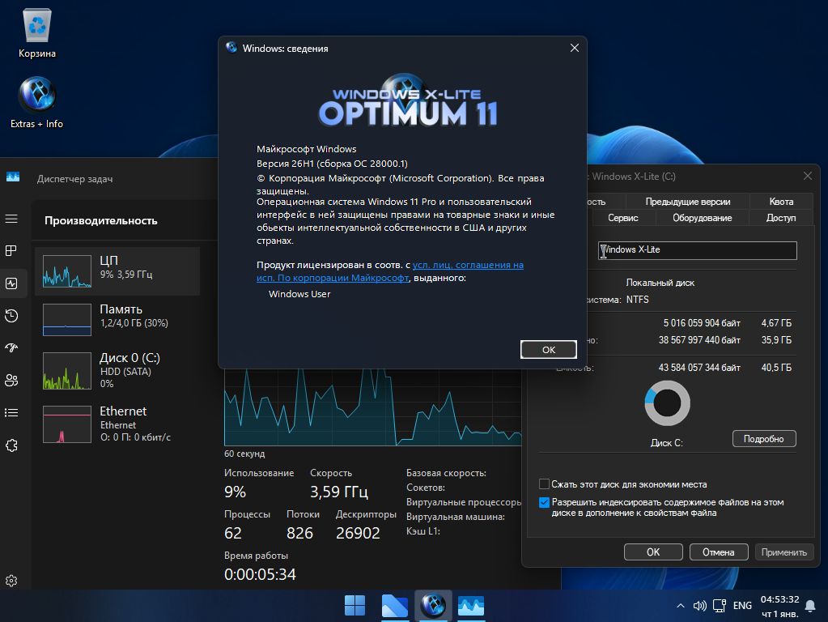Select the Ethernet performance item

[x=117, y=424]
